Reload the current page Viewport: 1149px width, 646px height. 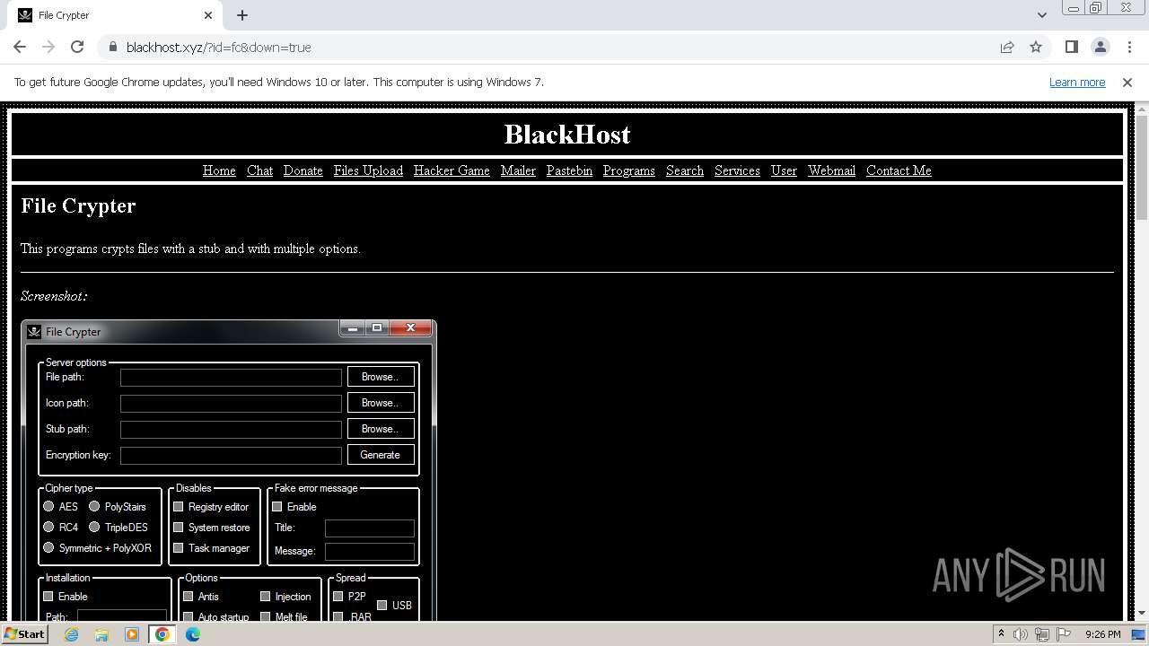pyautogui.click(x=77, y=47)
